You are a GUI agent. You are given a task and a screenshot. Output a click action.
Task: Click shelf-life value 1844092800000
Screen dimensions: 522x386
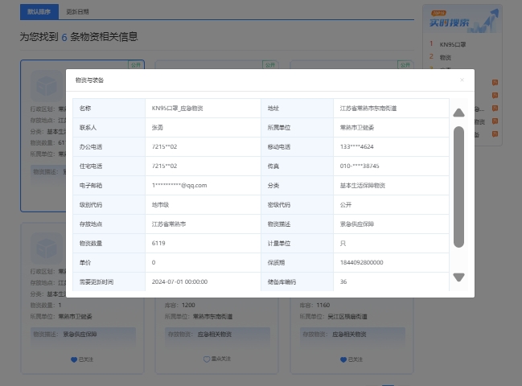tap(361, 262)
